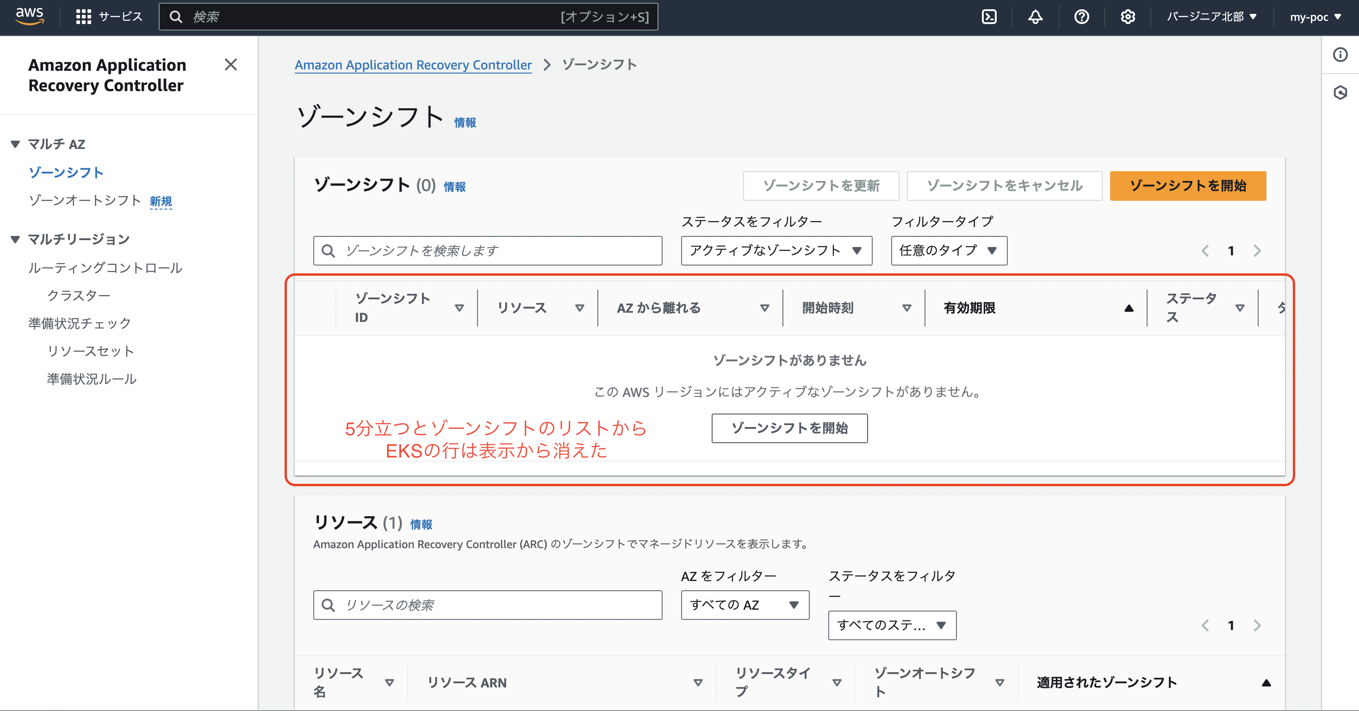The image size is (1359, 711).
Task: Focus the リソースの検索 search field
Action: coord(487,605)
